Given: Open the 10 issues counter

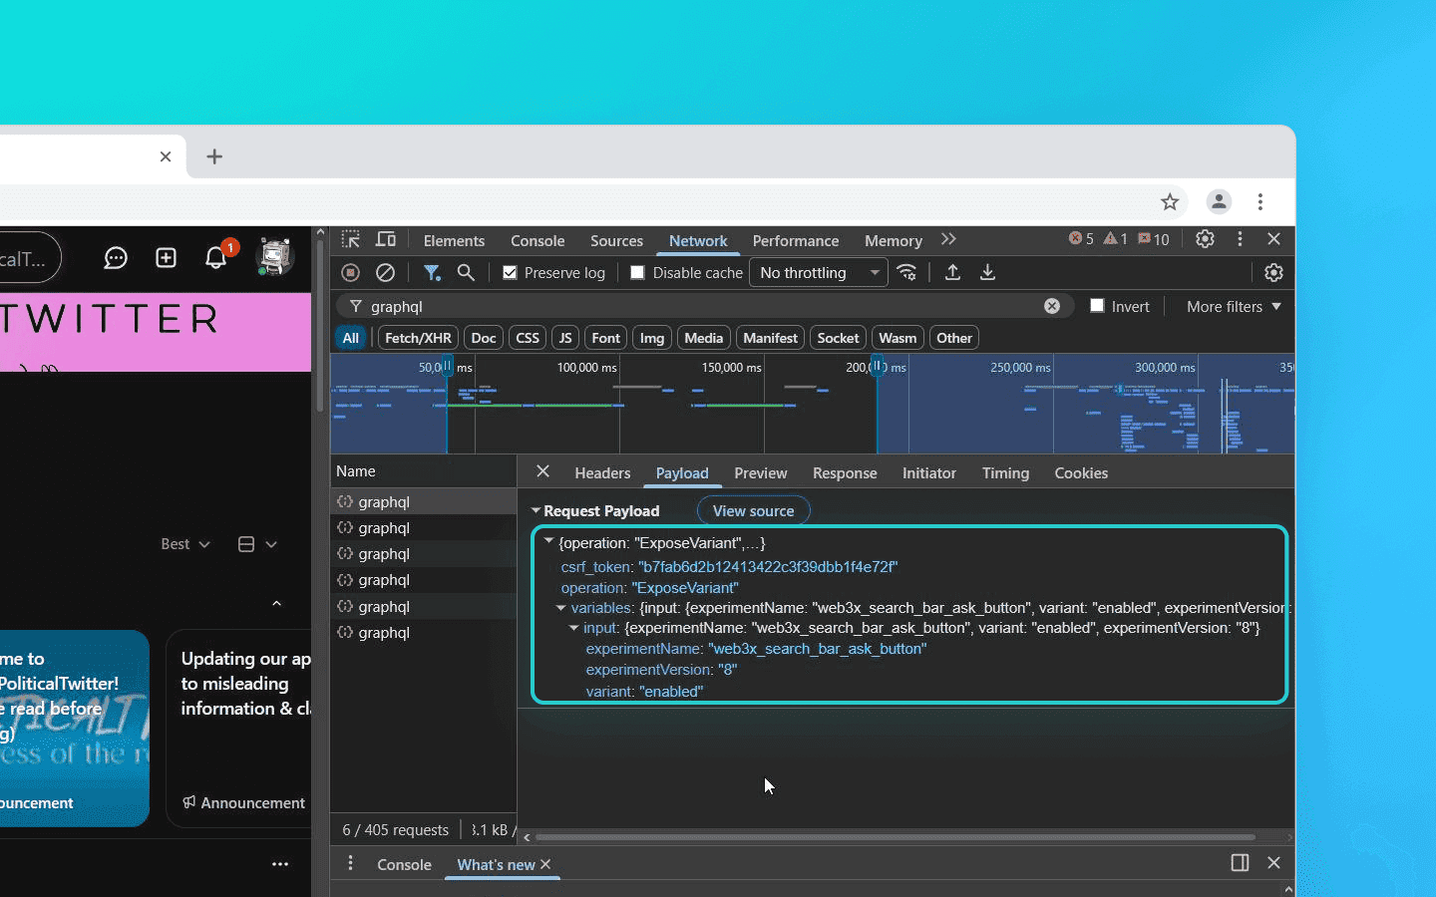Looking at the screenshot, I should tap(1154, 239).
